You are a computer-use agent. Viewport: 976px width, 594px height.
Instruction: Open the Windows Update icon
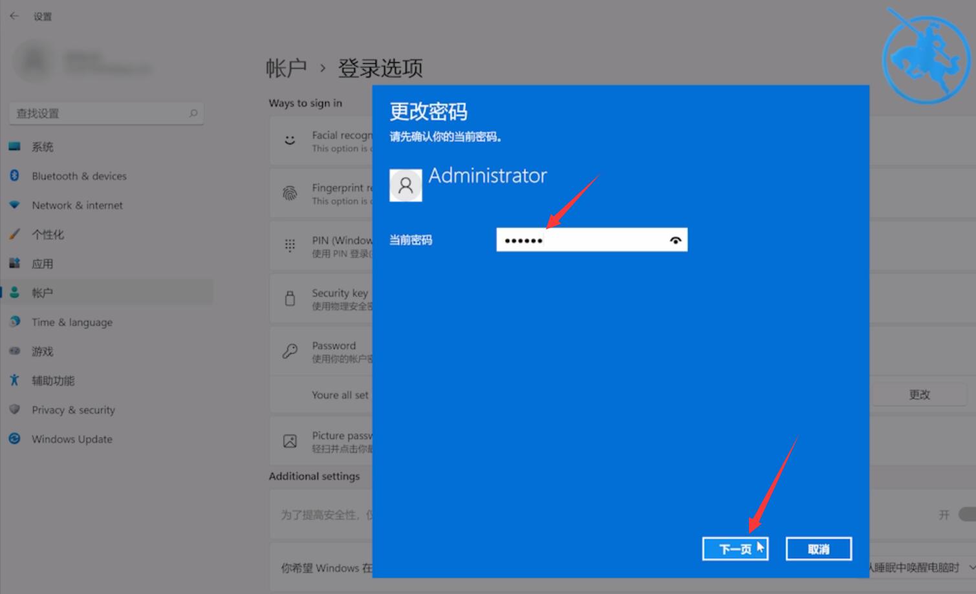(14, 438)
